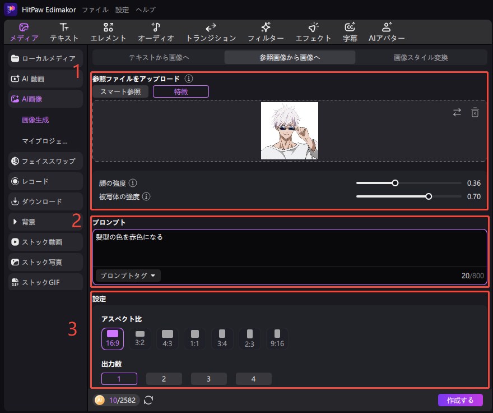Image resolution: width=493 pixels, height=413 pixels.
Task: Click the replace reference image swap icon
Action: [457, 112]
